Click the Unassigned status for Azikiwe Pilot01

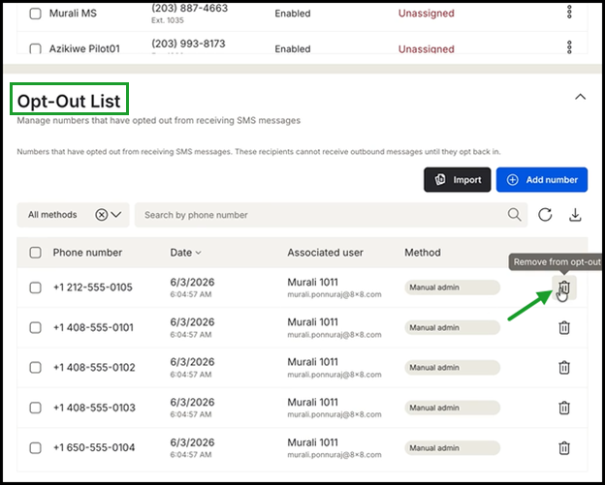pyautogui.click(x=427, y=49)
